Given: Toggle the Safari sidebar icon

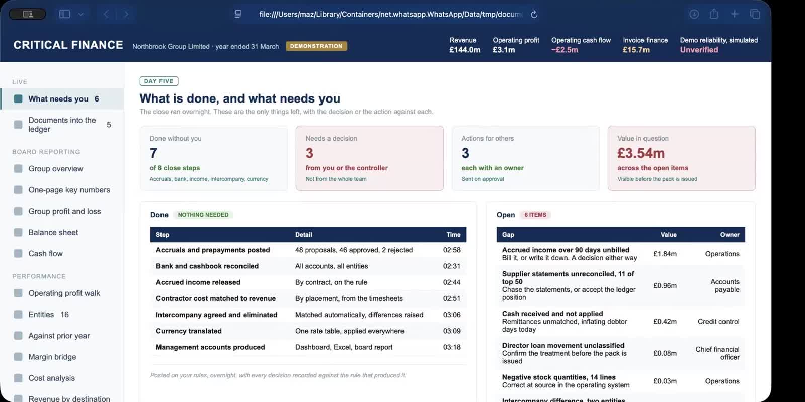Looking at the screenshot, I should (x=64, y=14).
